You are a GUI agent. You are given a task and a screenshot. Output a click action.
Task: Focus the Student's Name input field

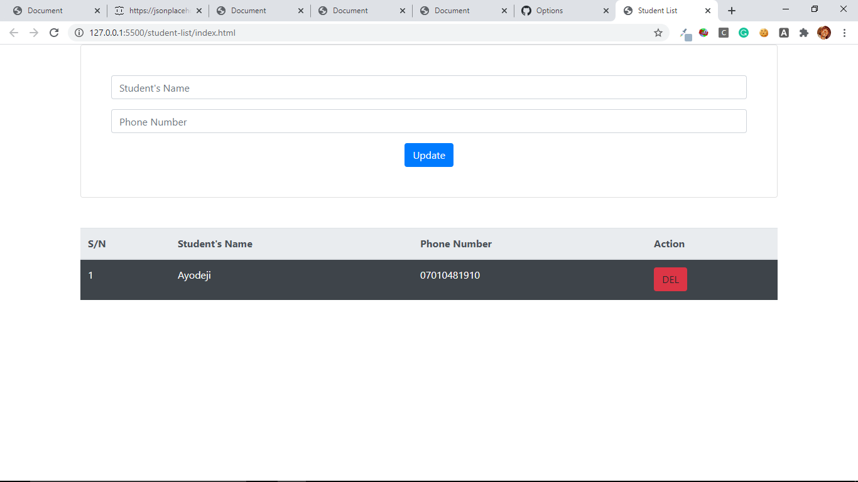429,87
